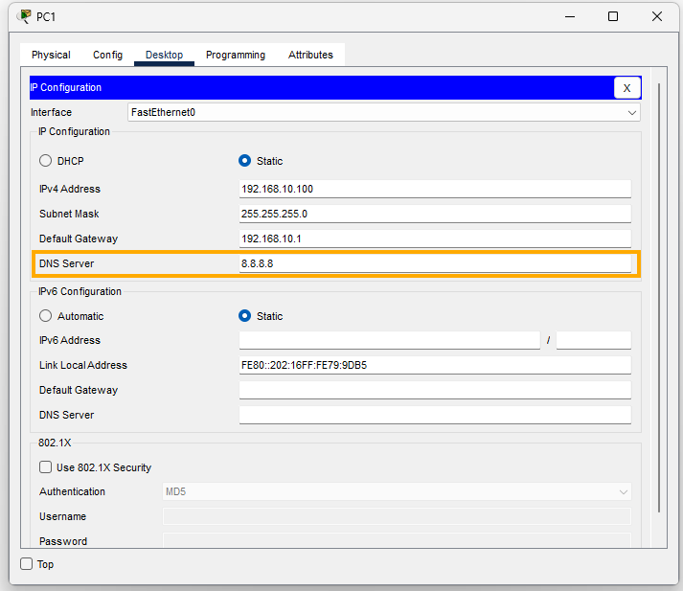The image size is (683, 591).
Task: Click the DNS Server field showing 8.8.8.8
Action: point(435,263)
